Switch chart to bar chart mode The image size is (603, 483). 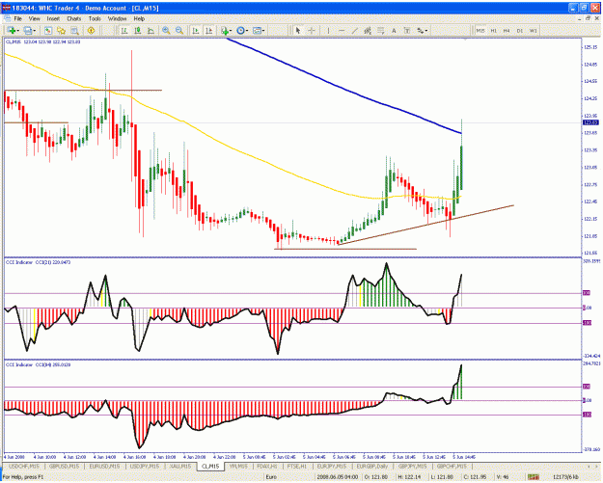pyautogui.click(x=124, y=30)
